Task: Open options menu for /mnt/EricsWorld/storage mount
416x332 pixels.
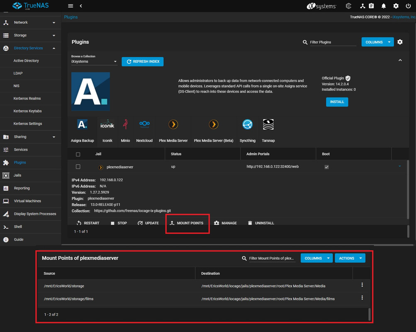Action: point(362,285)
